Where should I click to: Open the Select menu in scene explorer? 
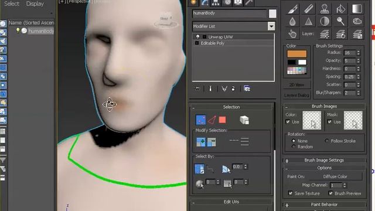point(12,4)
